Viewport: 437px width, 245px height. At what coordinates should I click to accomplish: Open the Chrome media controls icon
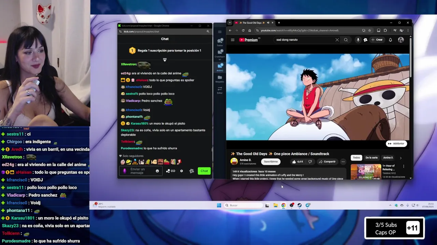(395, 30)
